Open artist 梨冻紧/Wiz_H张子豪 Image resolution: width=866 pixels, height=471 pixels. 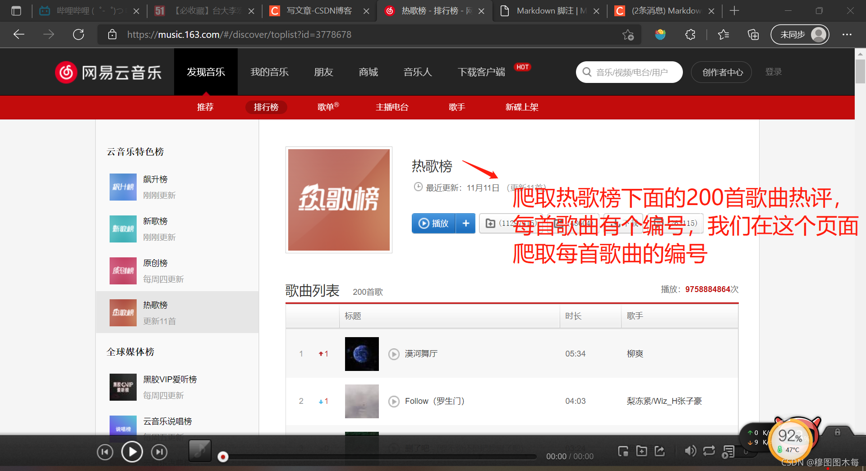(664, 401)
